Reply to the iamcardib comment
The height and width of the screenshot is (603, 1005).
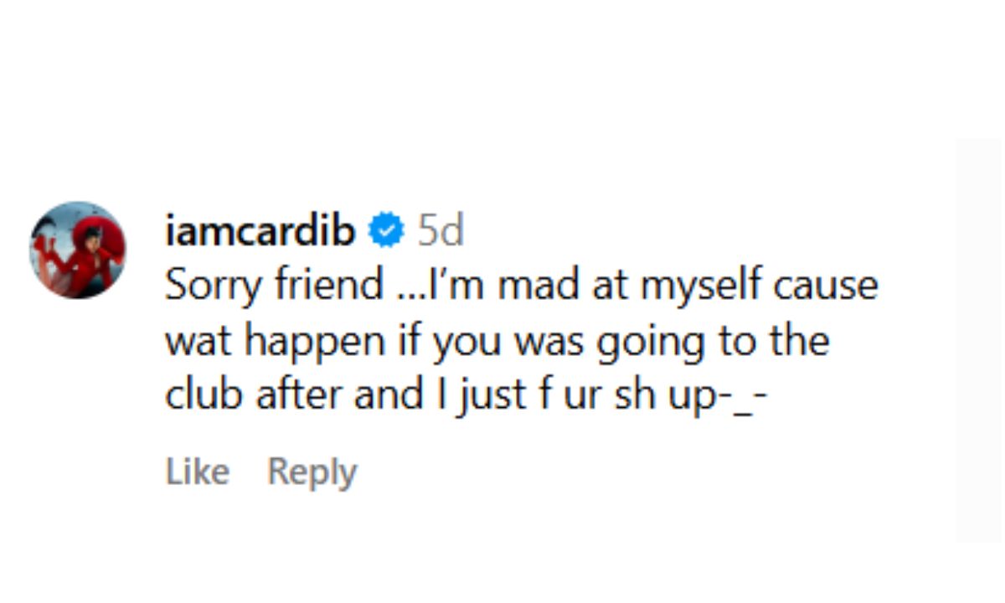(x=312, y=472)
